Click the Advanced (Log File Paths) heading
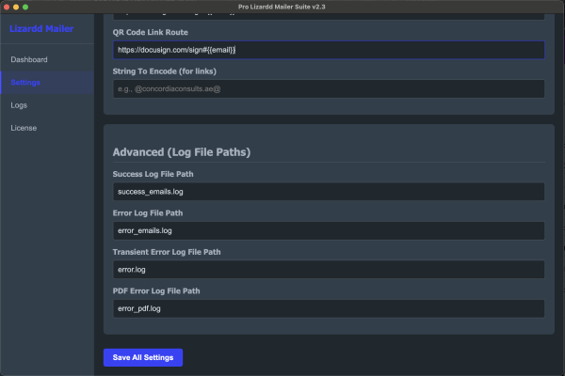The height and width of the screenshot is (376, 565). click(x=181, y=152)
